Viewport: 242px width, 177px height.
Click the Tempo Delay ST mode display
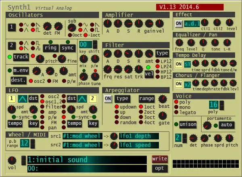pos(188,64)
